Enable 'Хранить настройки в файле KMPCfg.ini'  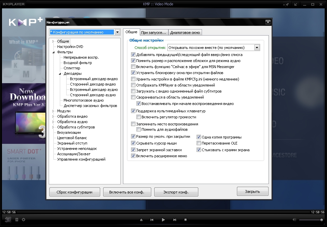point(133,79)
